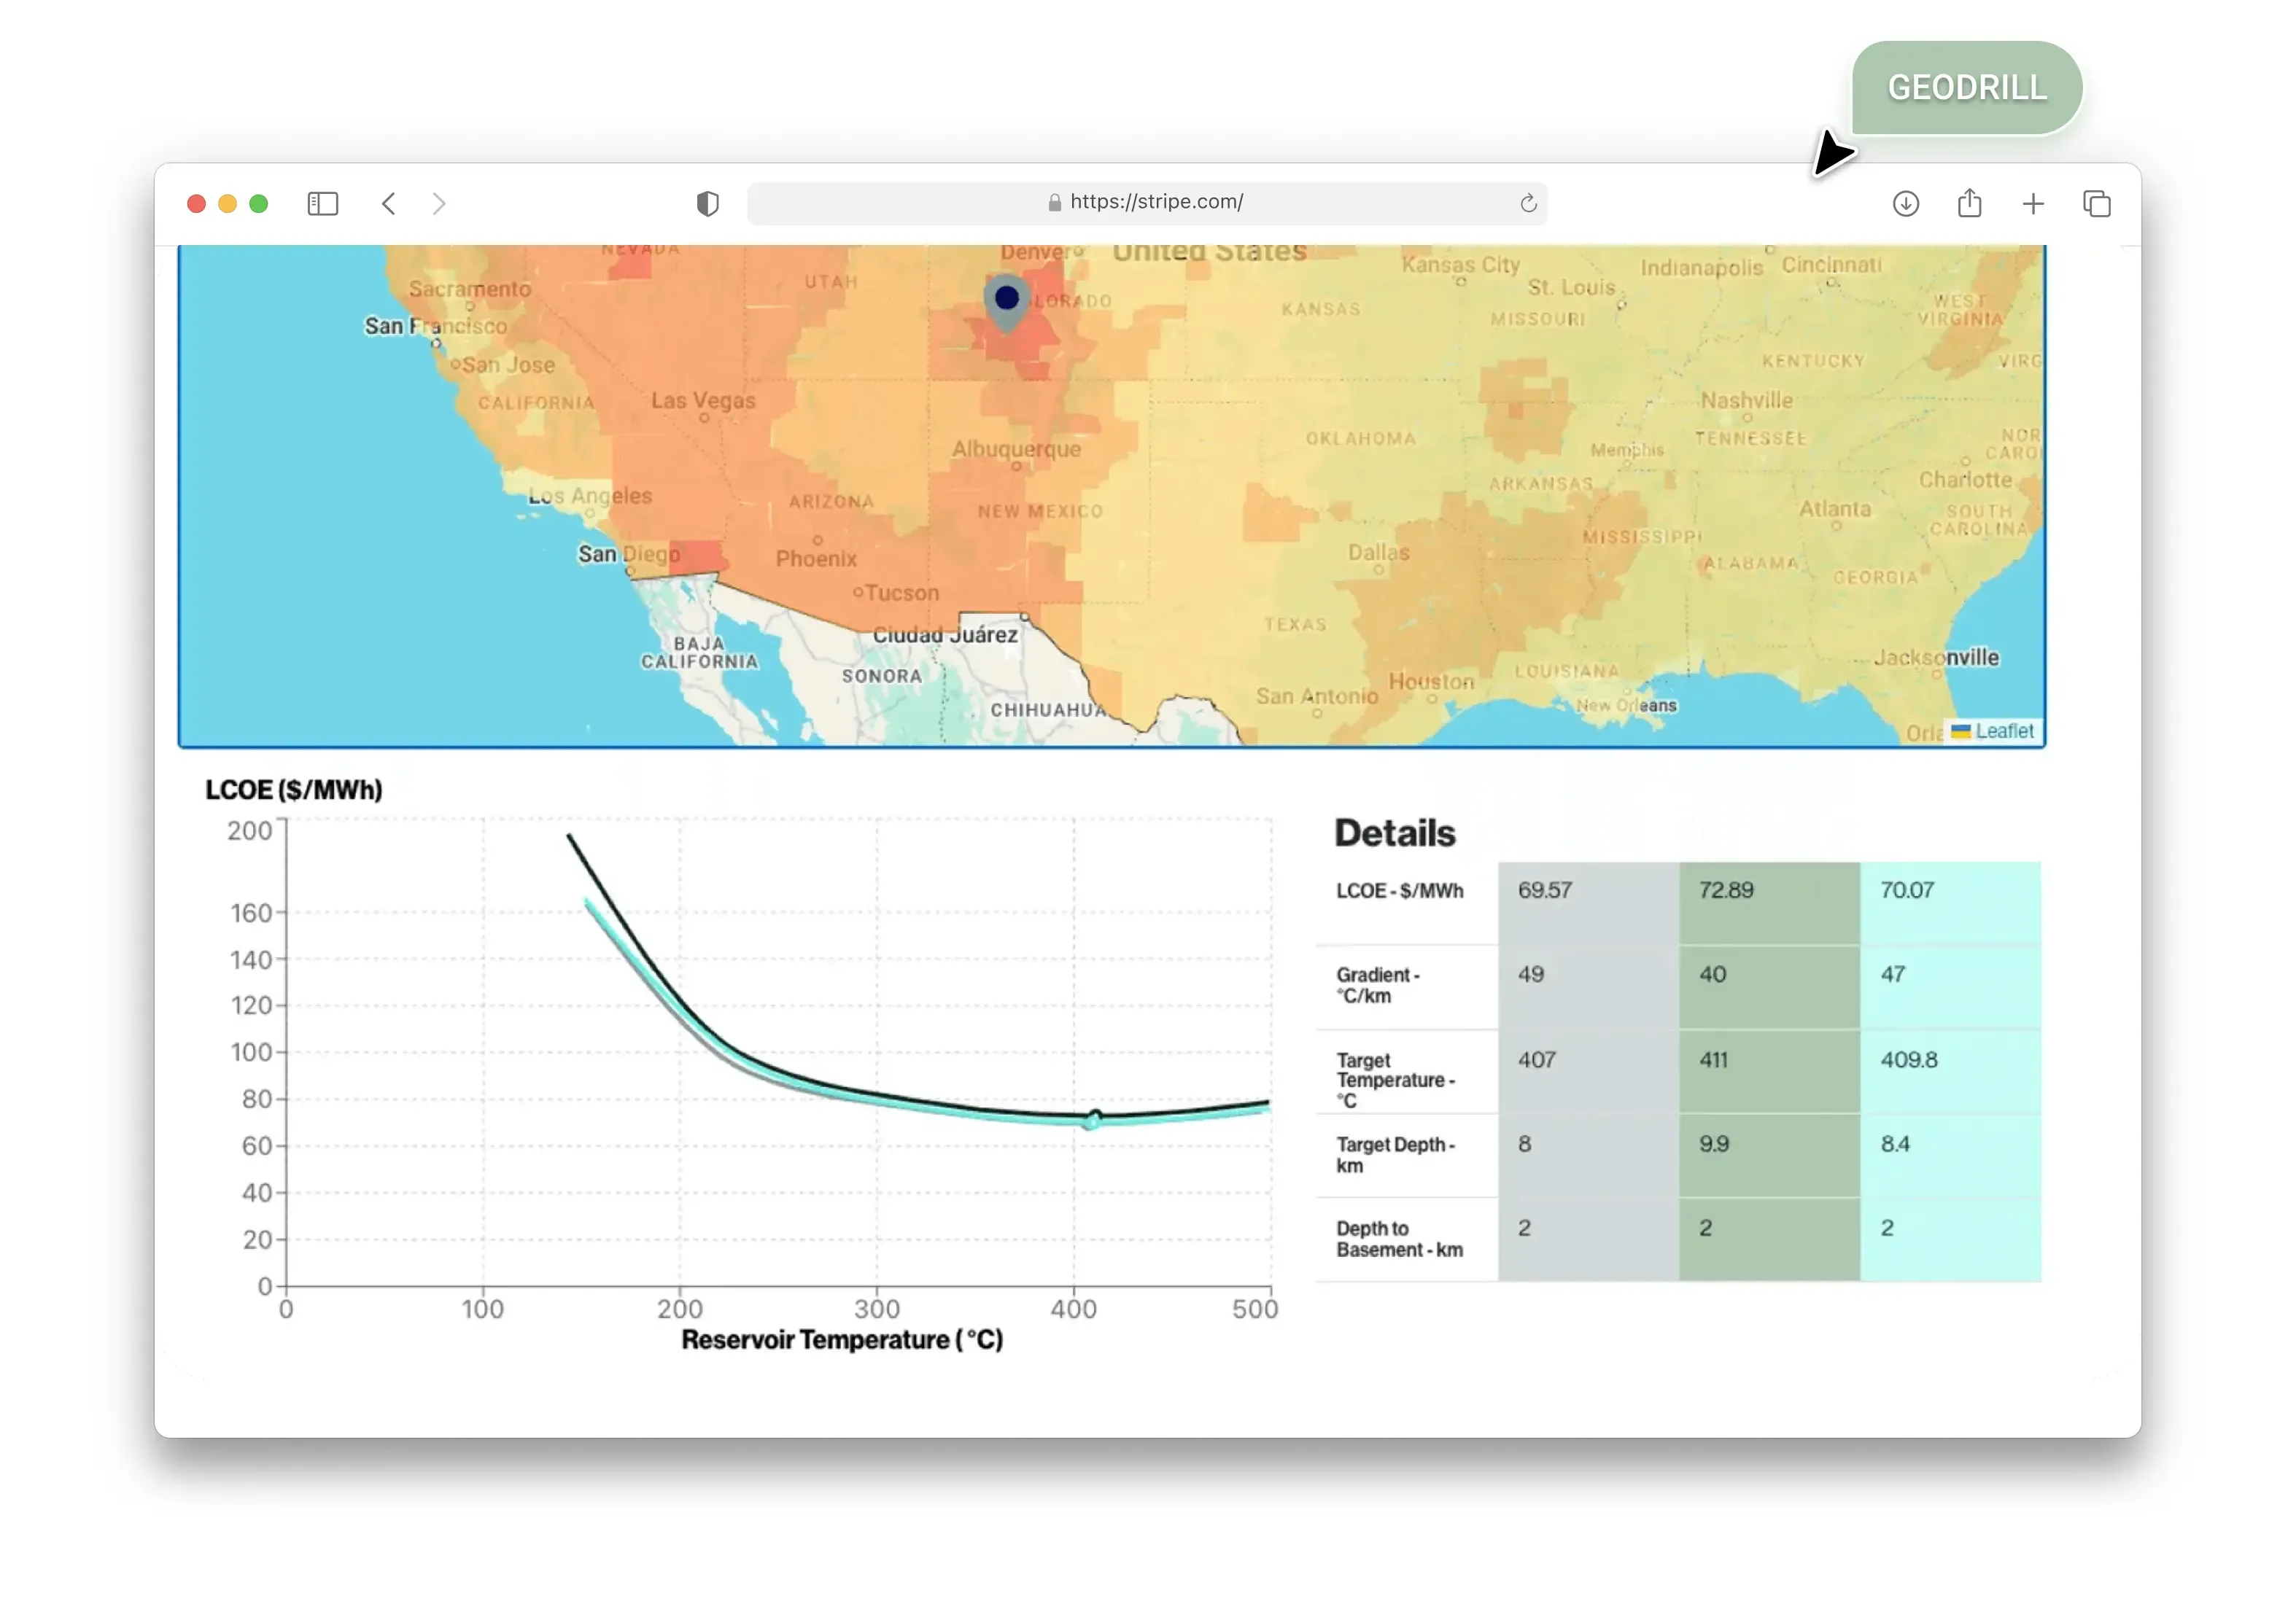Click the privacy shield icon in toolbar
Image resolution: width=2296 pixels, height=1604 pixels.
(707, 203)
